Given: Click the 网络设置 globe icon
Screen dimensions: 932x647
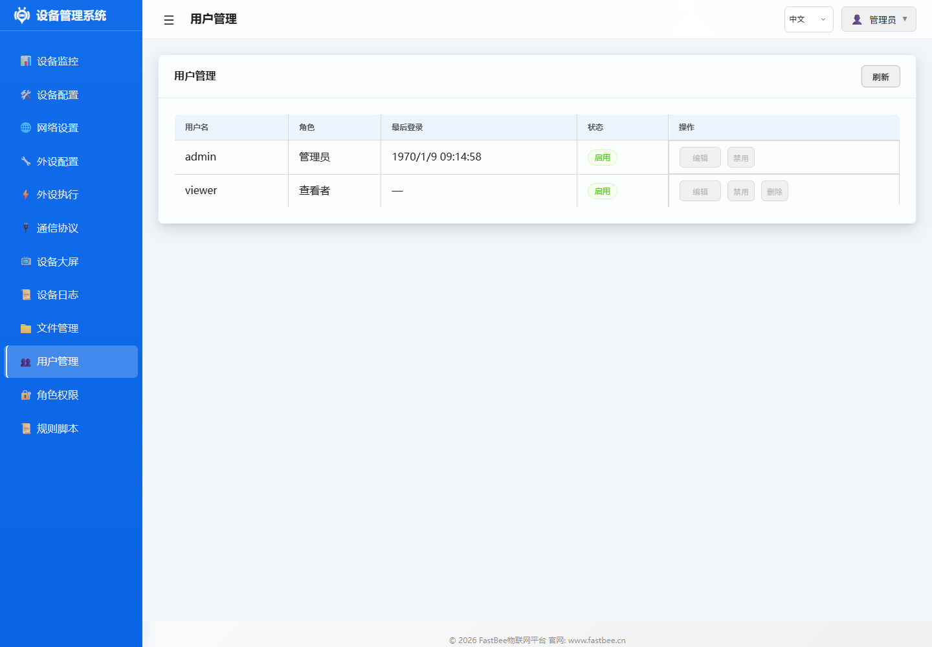Looking at the screenshot, I should pos(26,127).
